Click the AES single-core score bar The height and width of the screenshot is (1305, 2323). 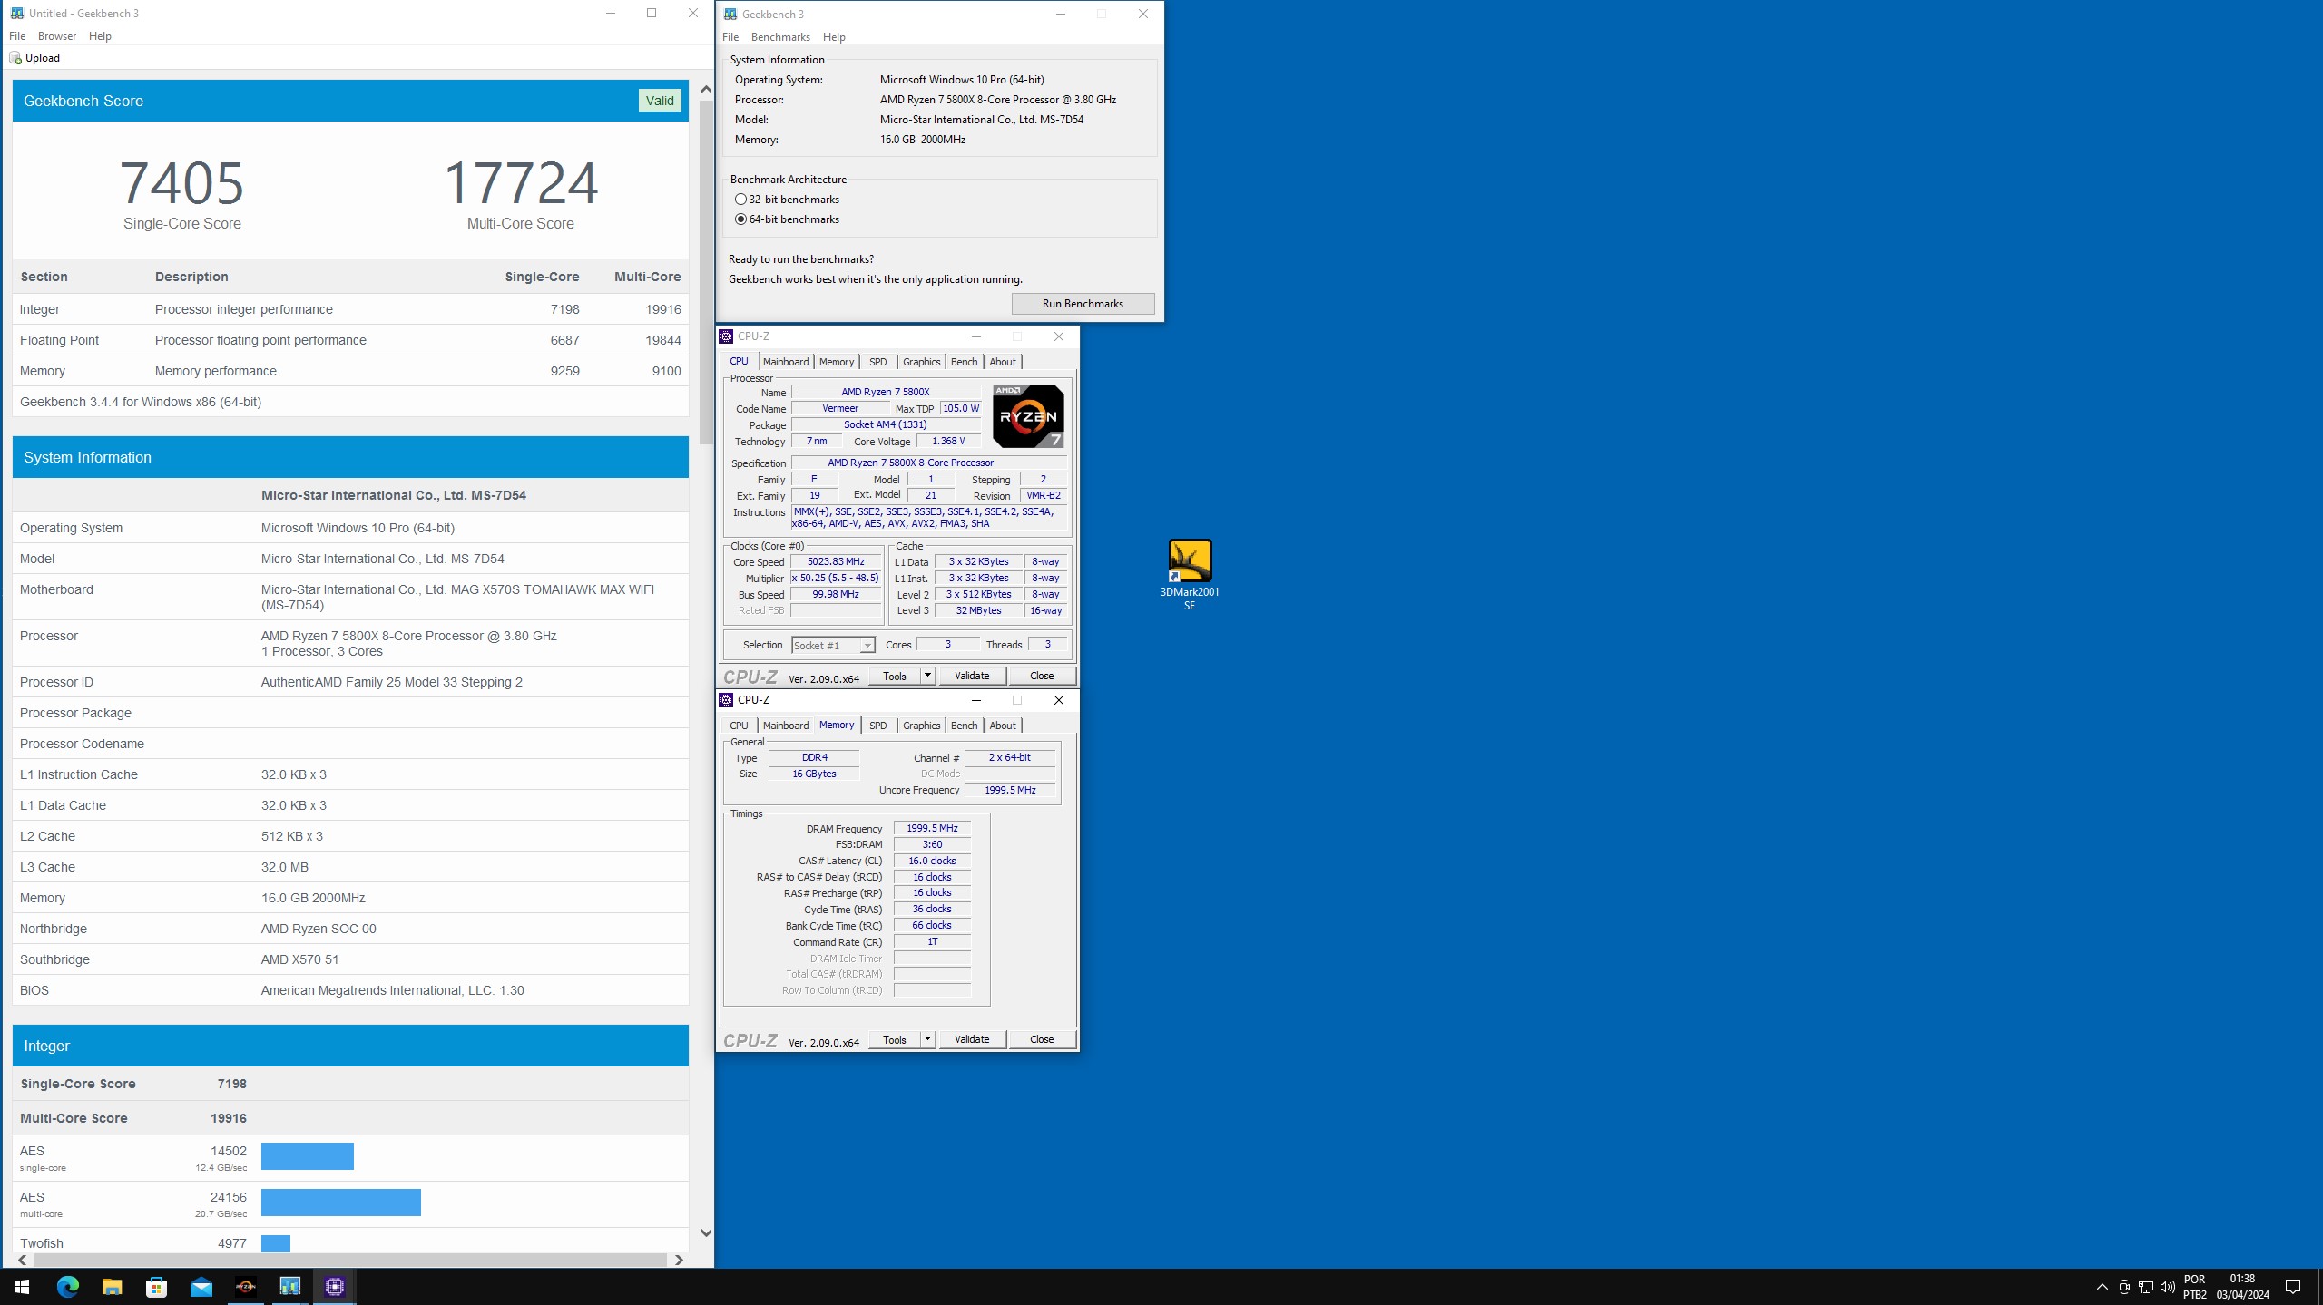tap(307, 1156)
